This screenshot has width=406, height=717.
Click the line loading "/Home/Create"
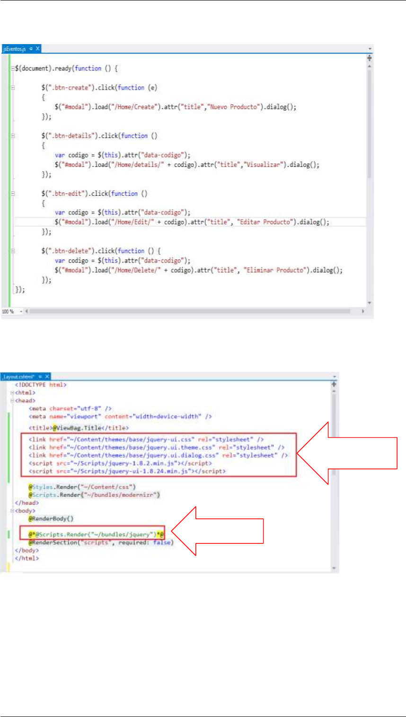pos(176,107)
